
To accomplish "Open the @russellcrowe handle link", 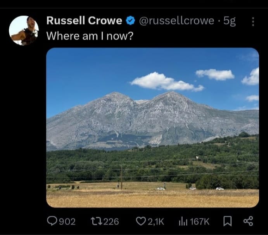I will pos(176,21).
